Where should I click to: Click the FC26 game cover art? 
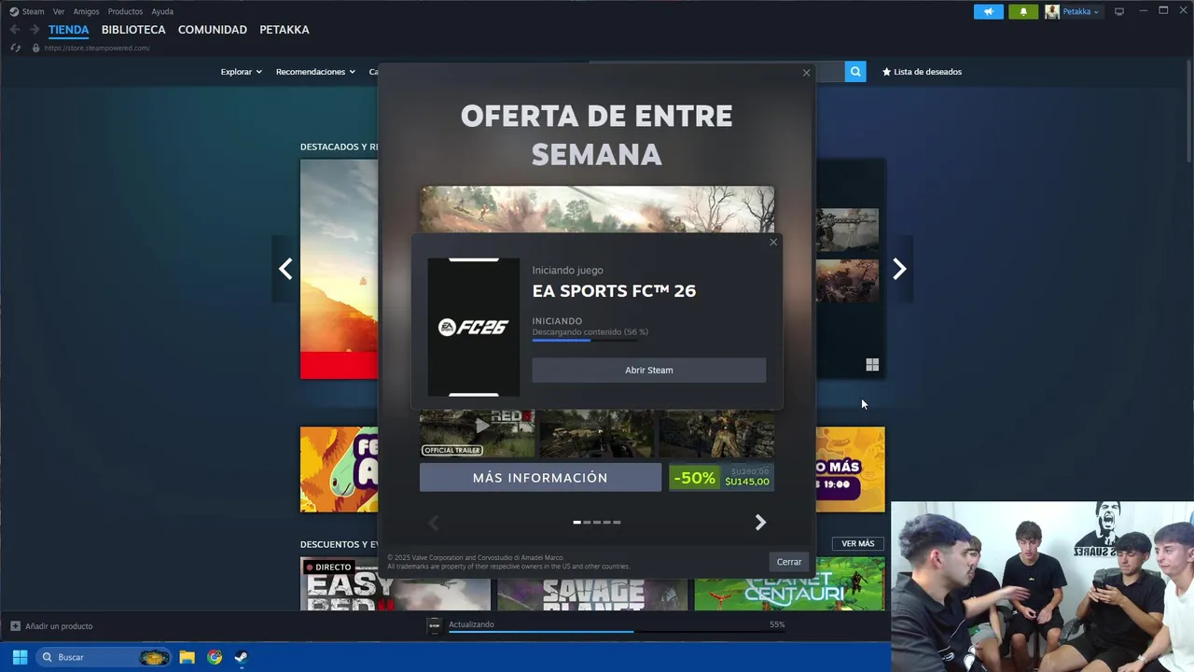474,327
